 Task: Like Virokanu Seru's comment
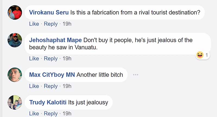click(34, 24)
